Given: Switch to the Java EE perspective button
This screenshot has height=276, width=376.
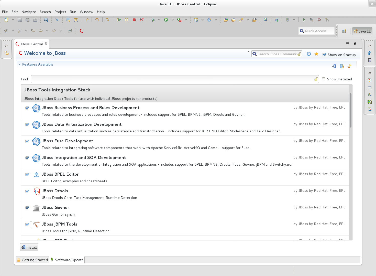Looking at the screenshot, I should [362, 31].
